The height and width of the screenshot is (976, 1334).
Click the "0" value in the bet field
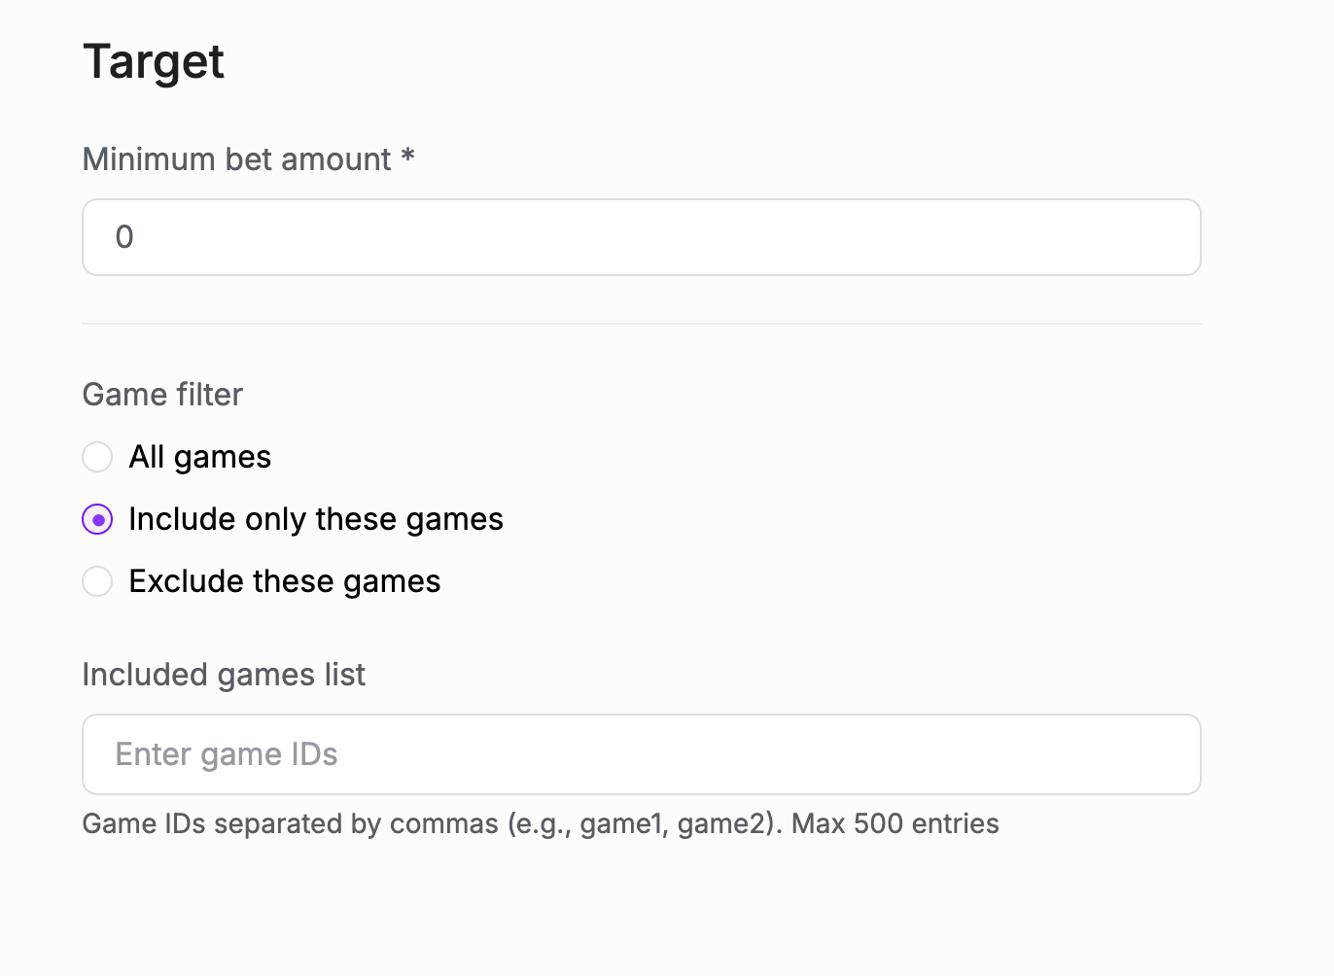coord(124,237)
